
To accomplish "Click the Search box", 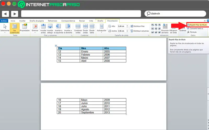I will point(175,14).
